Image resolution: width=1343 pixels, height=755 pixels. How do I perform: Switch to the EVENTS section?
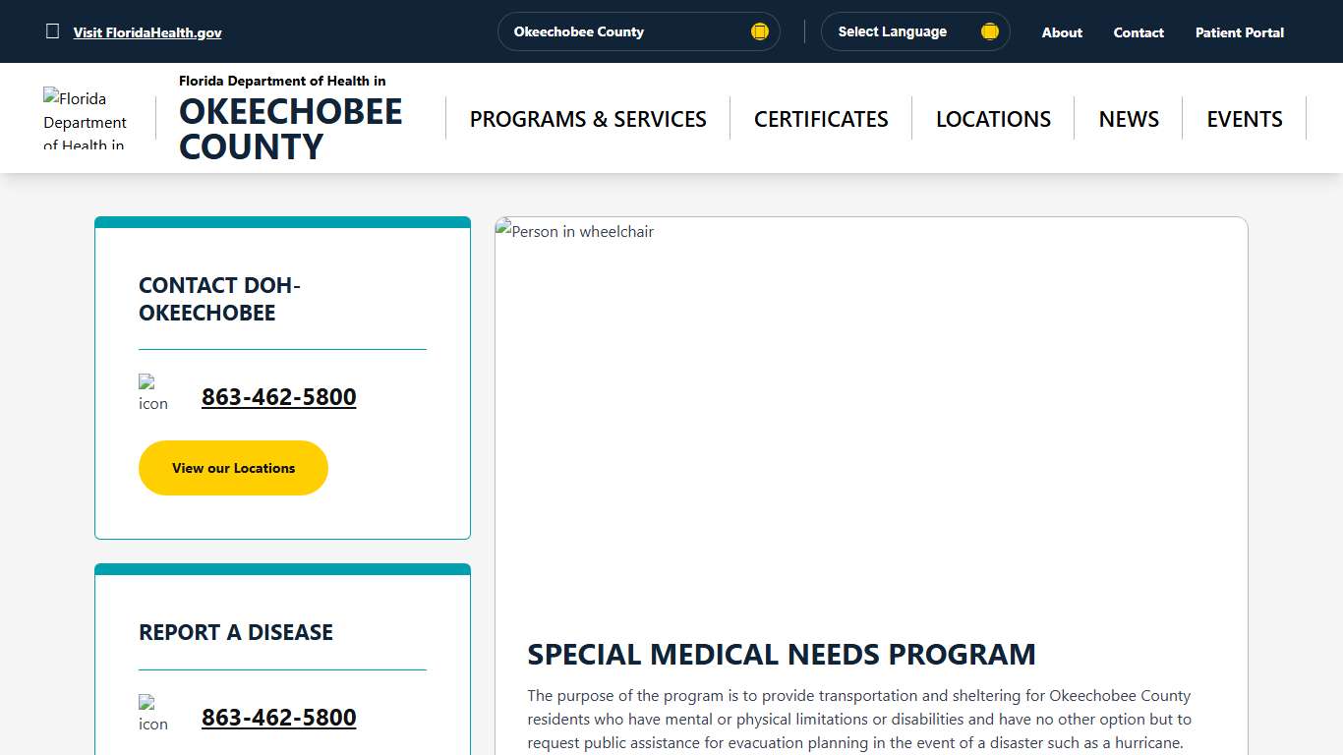click(1244, 118)
